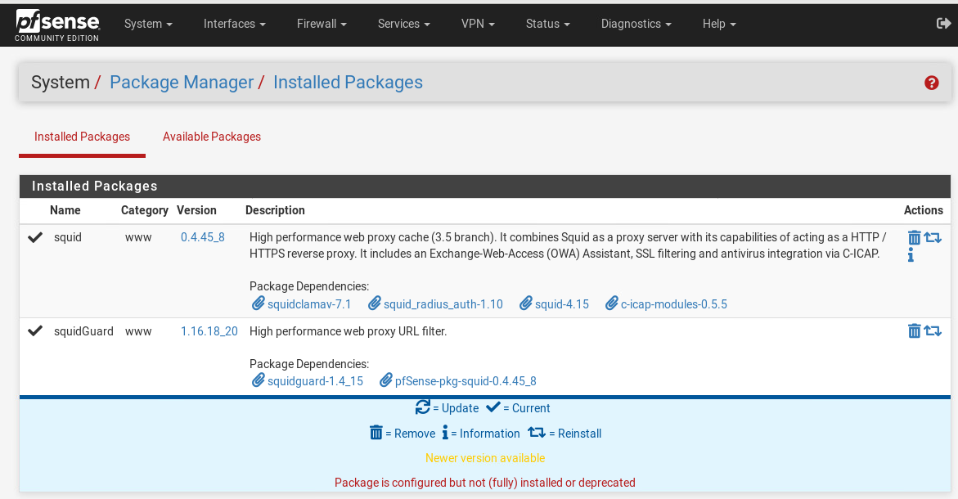Screen dimensions: 958x499
Task: Click the www category cell for squidGuard
Action: pos(138,331)
